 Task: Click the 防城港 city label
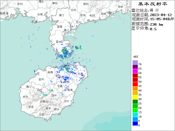click(4, 13)
